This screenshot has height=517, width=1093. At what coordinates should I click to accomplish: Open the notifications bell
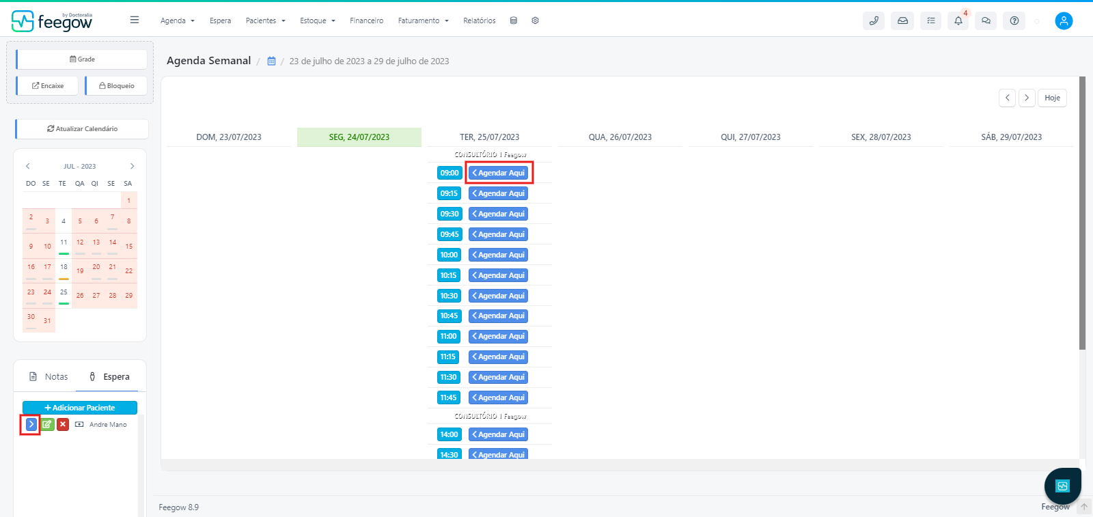(958, 20)
